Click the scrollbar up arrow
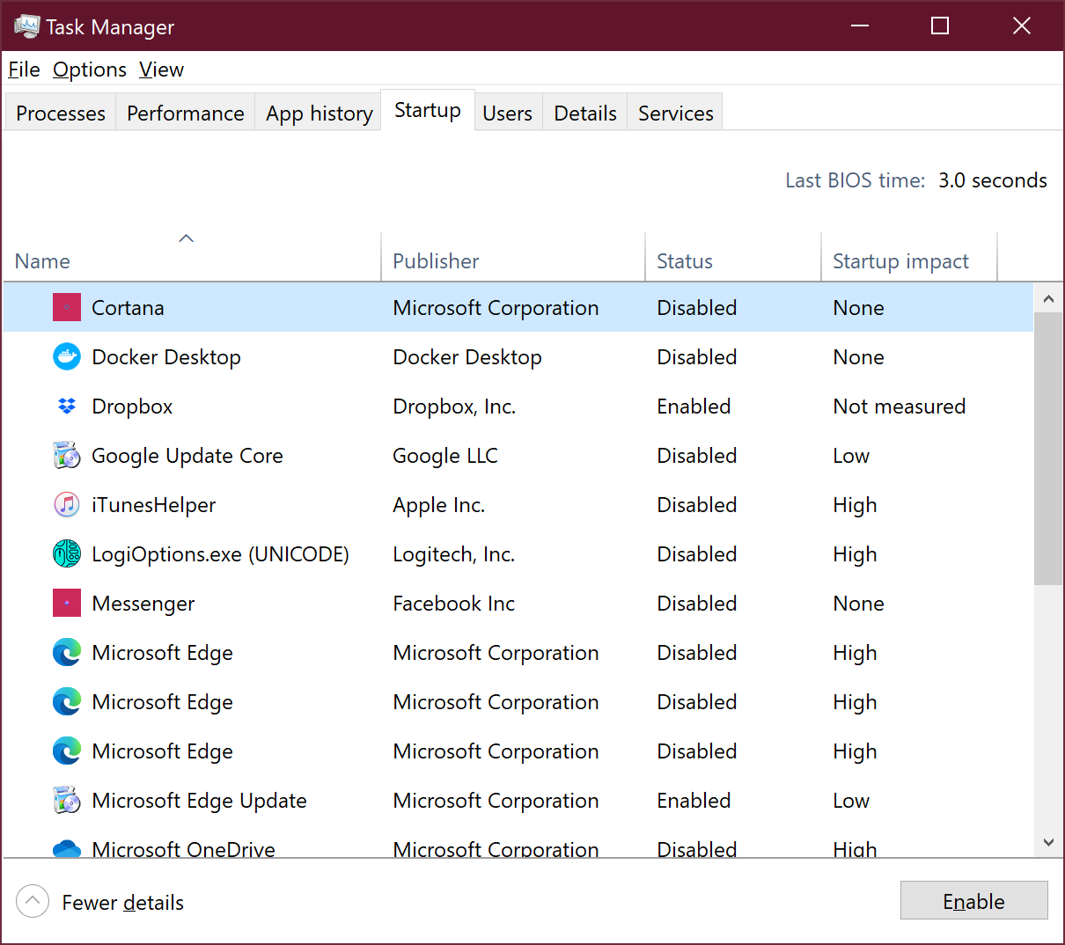Viewport: 1065px width, 945px height. 1048,298
